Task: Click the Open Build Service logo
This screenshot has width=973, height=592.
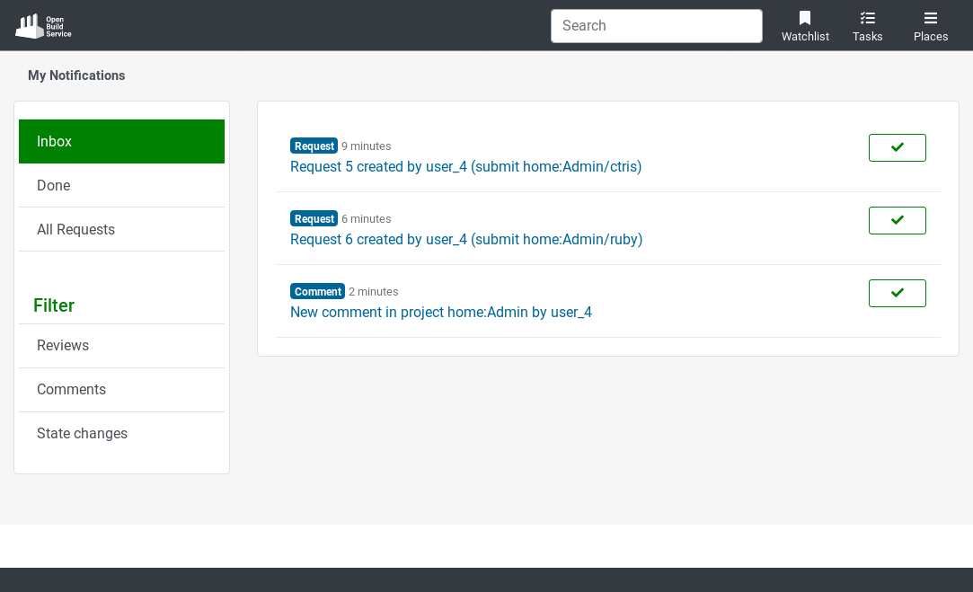Action: pos(42,25)
